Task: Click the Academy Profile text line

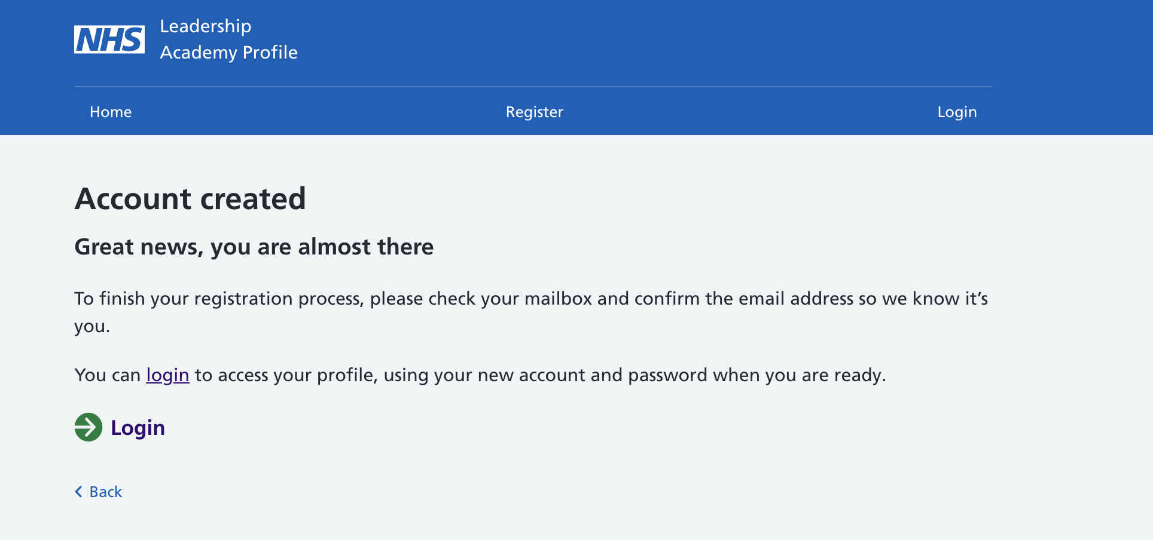Action: click(x=228, y=53)
